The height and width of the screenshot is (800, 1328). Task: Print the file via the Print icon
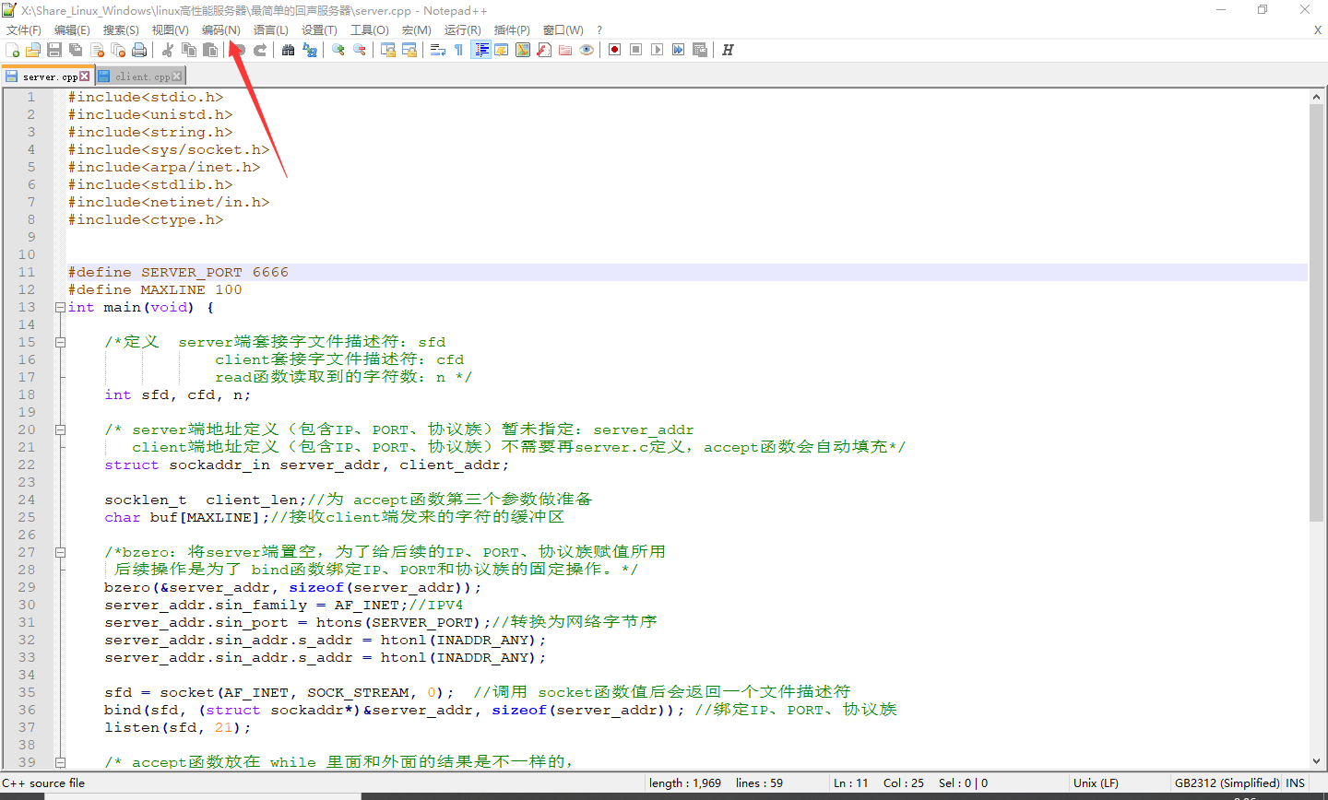(138, 51)
